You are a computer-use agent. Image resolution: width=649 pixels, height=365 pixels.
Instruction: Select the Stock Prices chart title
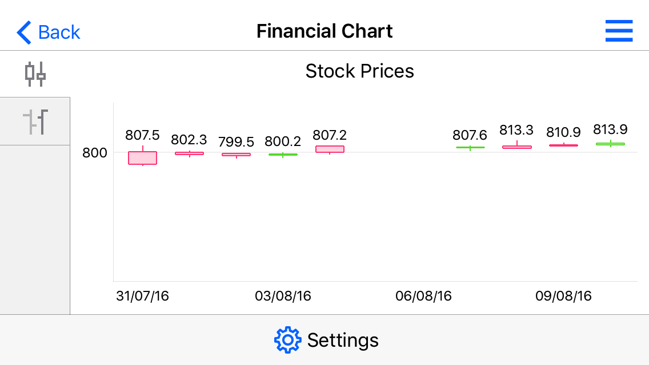point(360,71)
